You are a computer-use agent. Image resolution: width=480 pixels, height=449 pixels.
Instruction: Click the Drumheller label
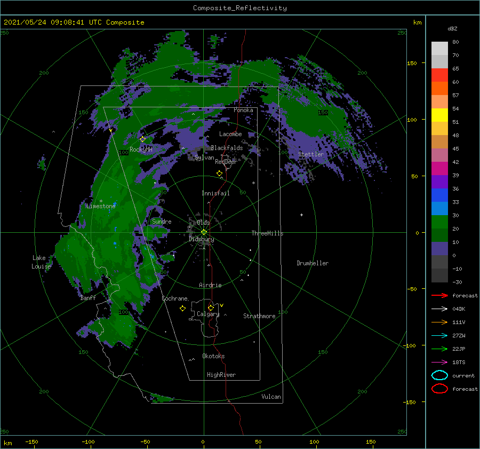(x=313, y=263)
